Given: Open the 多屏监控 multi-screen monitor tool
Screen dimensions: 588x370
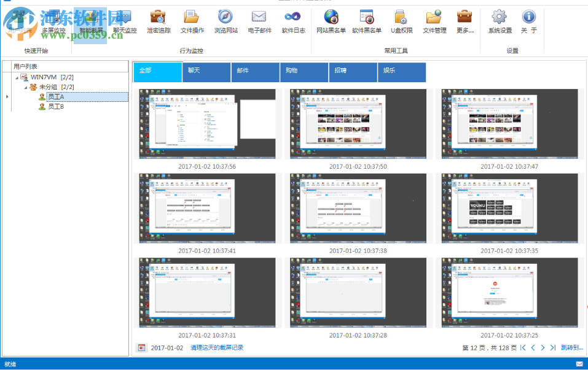Looking at the screenshot, I should [x=53, y=23].
